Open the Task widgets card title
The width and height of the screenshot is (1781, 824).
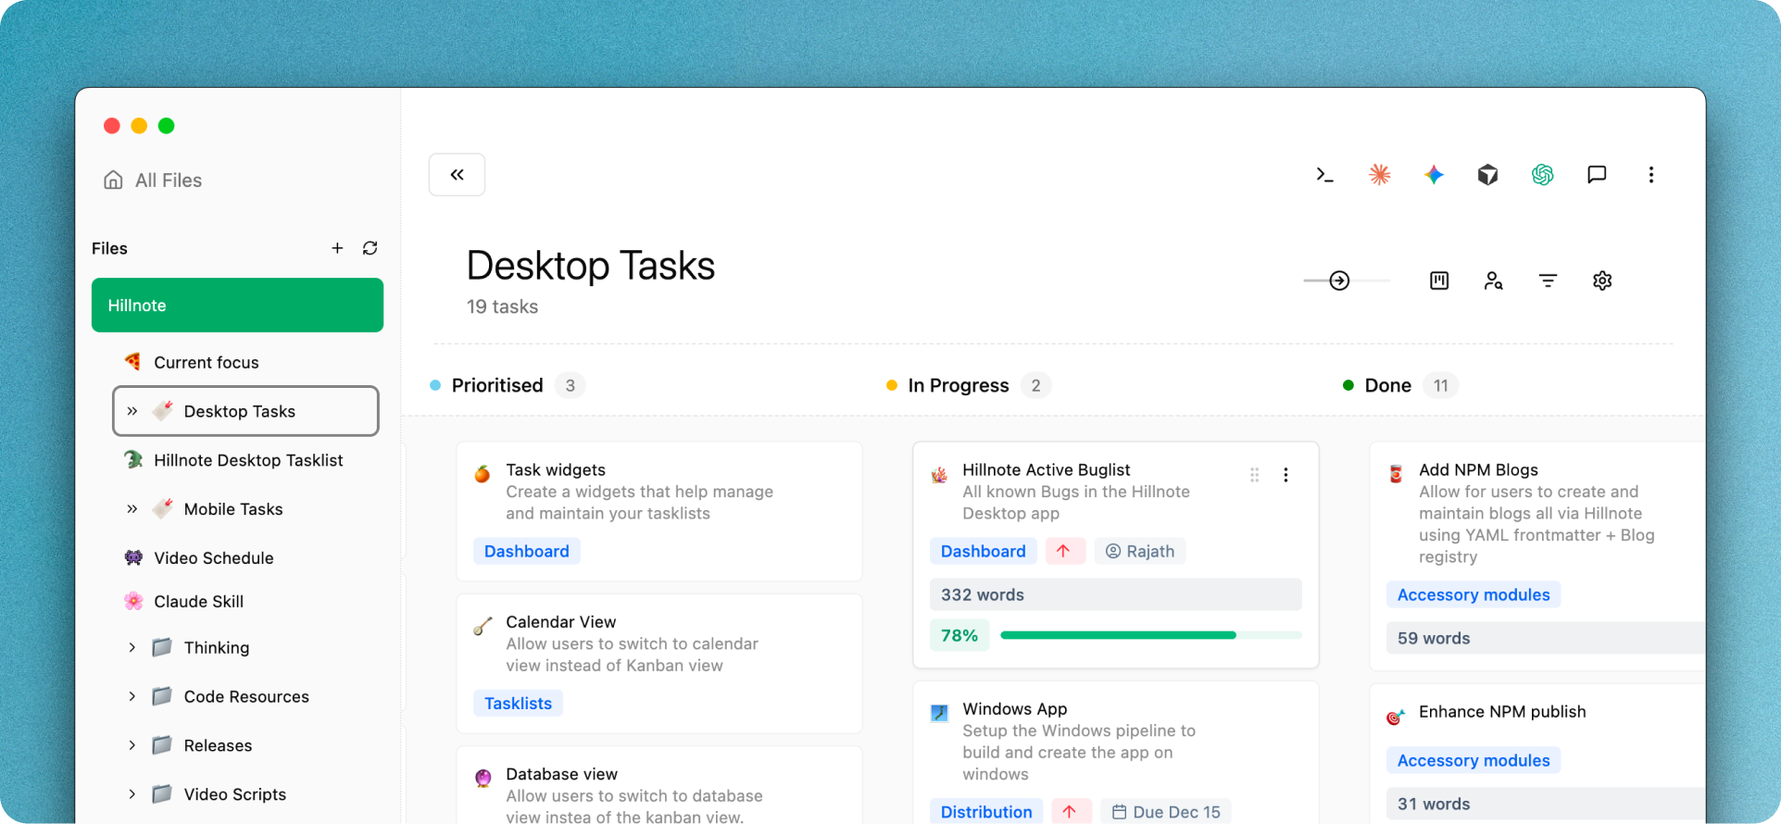click(x=556, y=469)
